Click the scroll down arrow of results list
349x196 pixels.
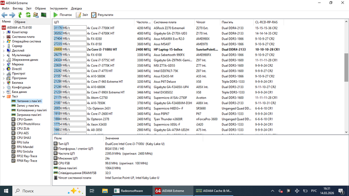pyautogui.click(x=346, y=132)
